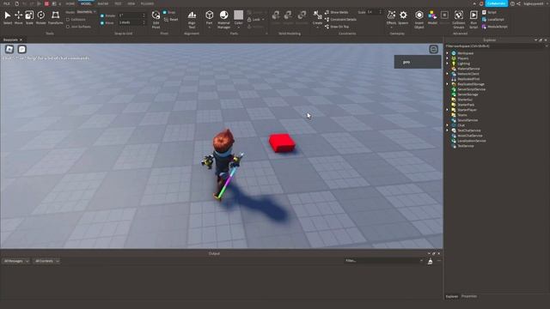Open the All Messages filter dropdown

pos(15,261)
